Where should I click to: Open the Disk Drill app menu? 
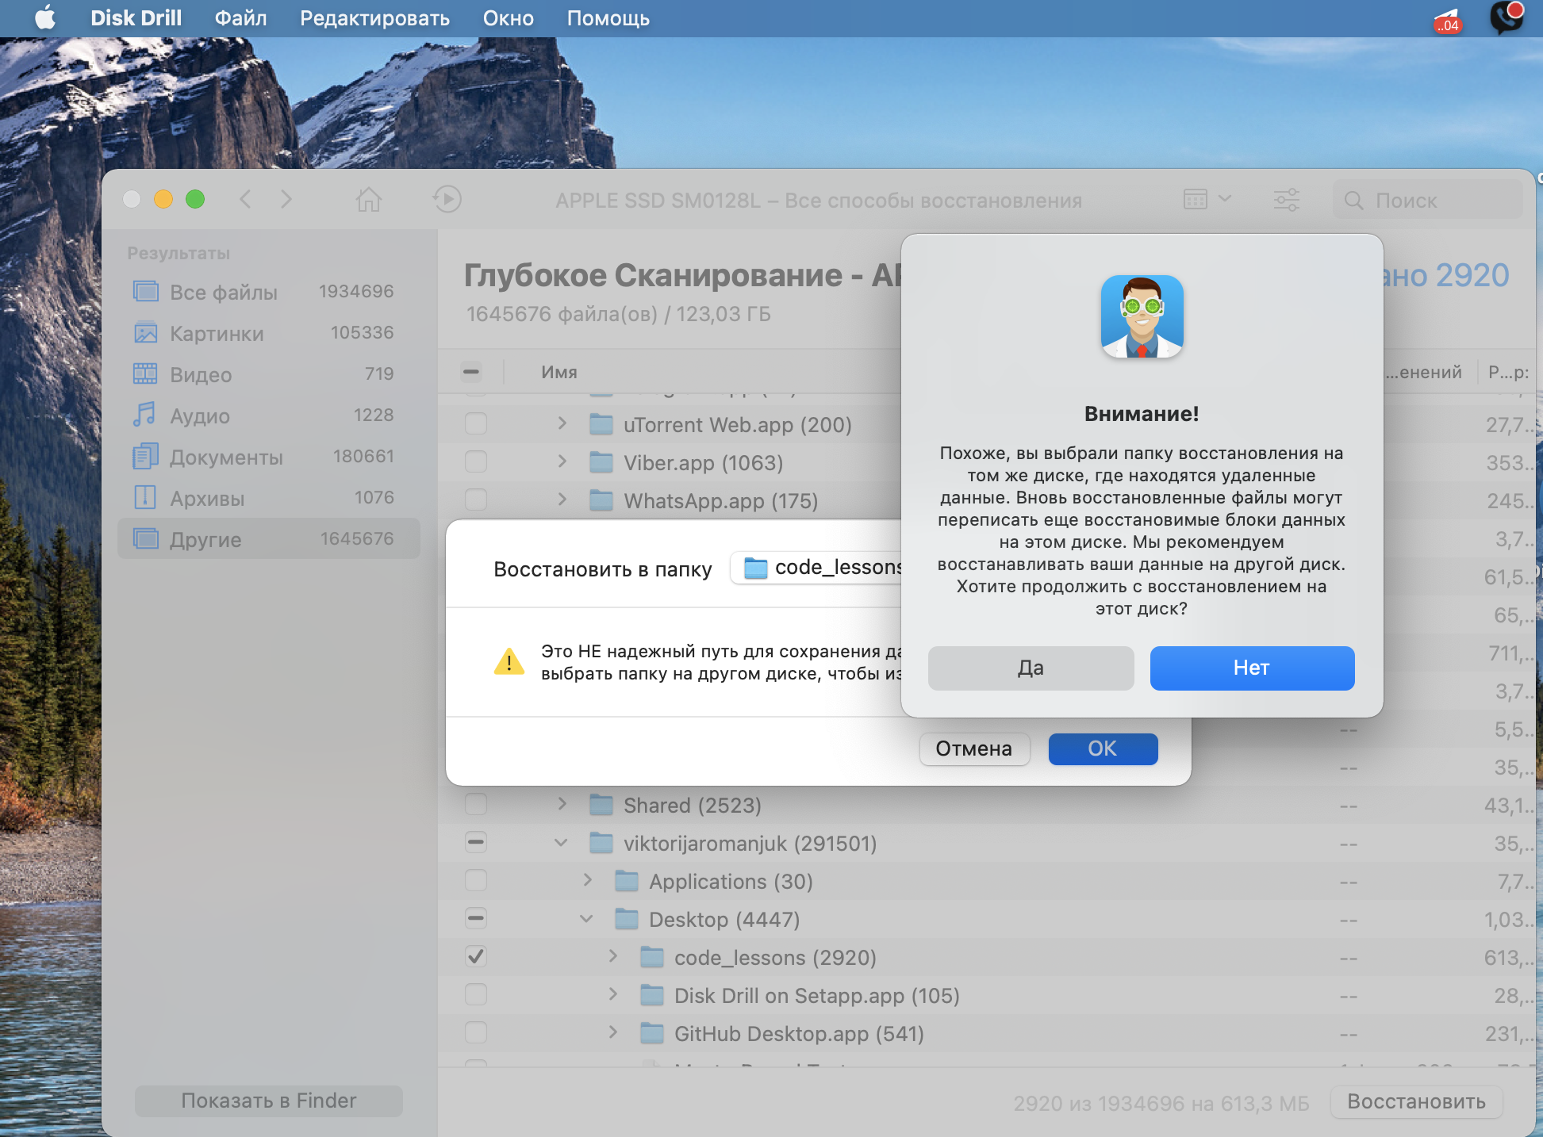click(x=136, y=18)
